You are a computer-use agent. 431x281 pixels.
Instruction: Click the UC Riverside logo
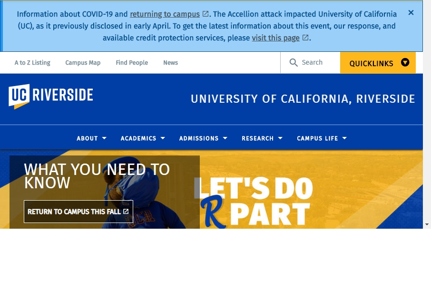pos(51,96)
